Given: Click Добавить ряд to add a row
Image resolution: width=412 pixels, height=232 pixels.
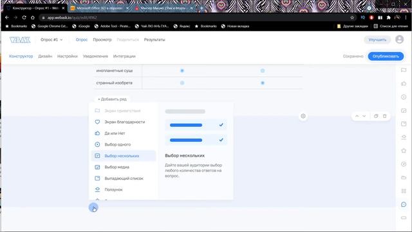Looking at the screenshot, I should click(x=112, y=99).
